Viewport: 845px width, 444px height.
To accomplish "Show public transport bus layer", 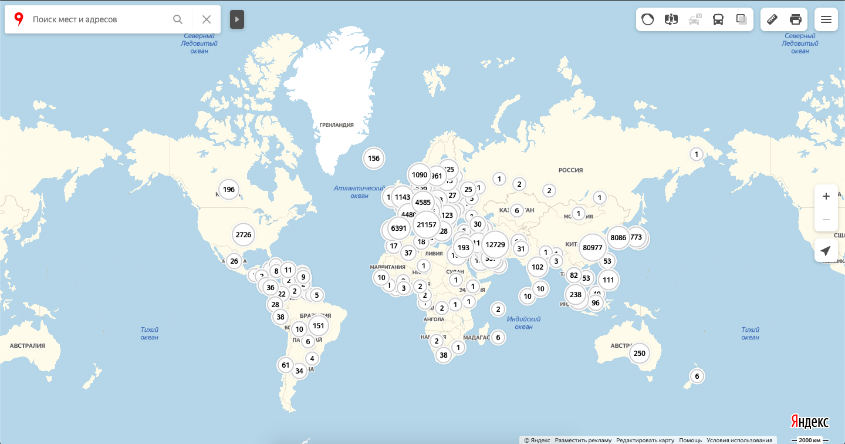I will coord(718,19).
